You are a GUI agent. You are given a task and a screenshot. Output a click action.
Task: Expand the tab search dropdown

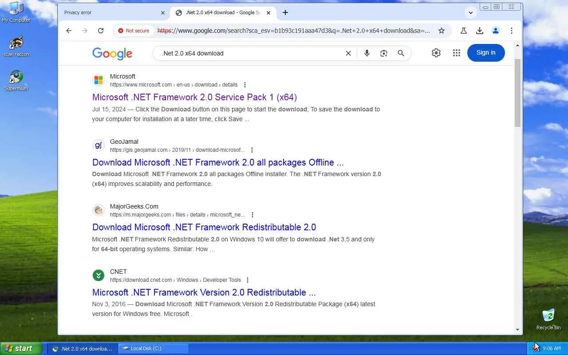pos(471,12)
